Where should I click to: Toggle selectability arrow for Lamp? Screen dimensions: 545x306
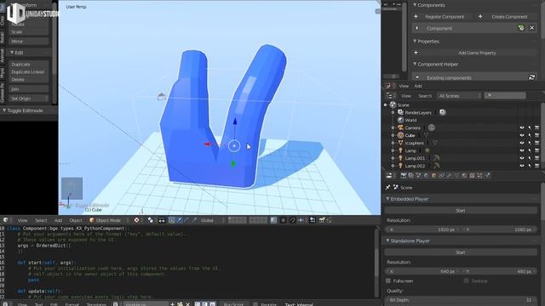(530, 150)
